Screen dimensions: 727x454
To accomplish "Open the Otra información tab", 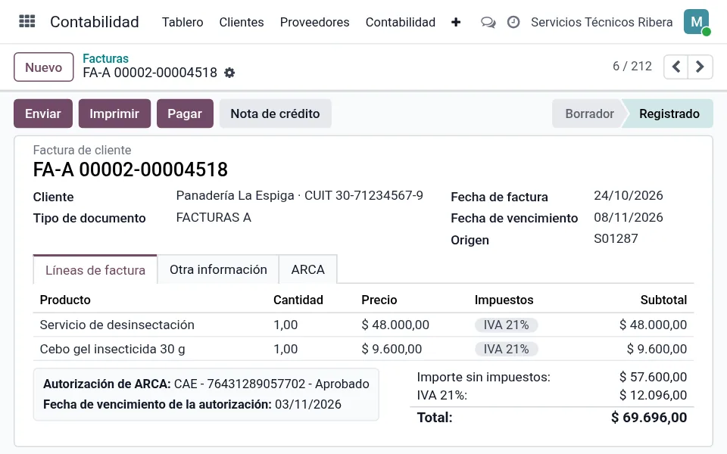I will coord(218,269).
